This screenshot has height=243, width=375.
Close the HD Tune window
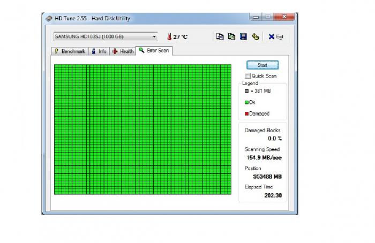click(x=284, y=17)
